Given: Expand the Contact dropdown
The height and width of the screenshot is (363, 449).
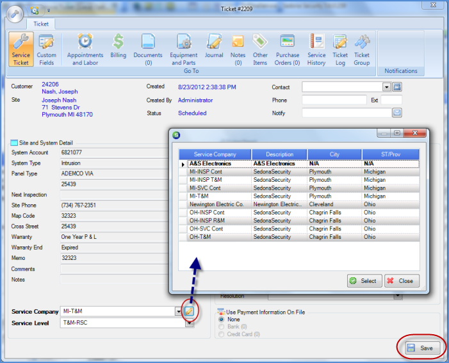Looking at the screenshot, I should pyautogui.click(x=386, y=87).
